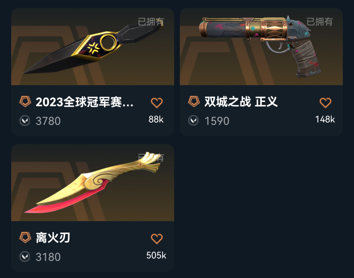
Task: Click the 88k like count
Action: [x=156, y=120]
